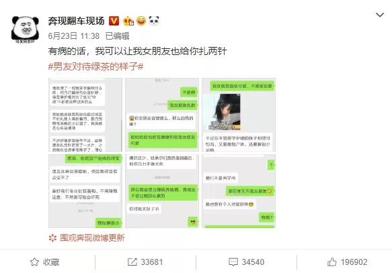
Task: Click the orange V verified badge
Action: tap(114, 21)
